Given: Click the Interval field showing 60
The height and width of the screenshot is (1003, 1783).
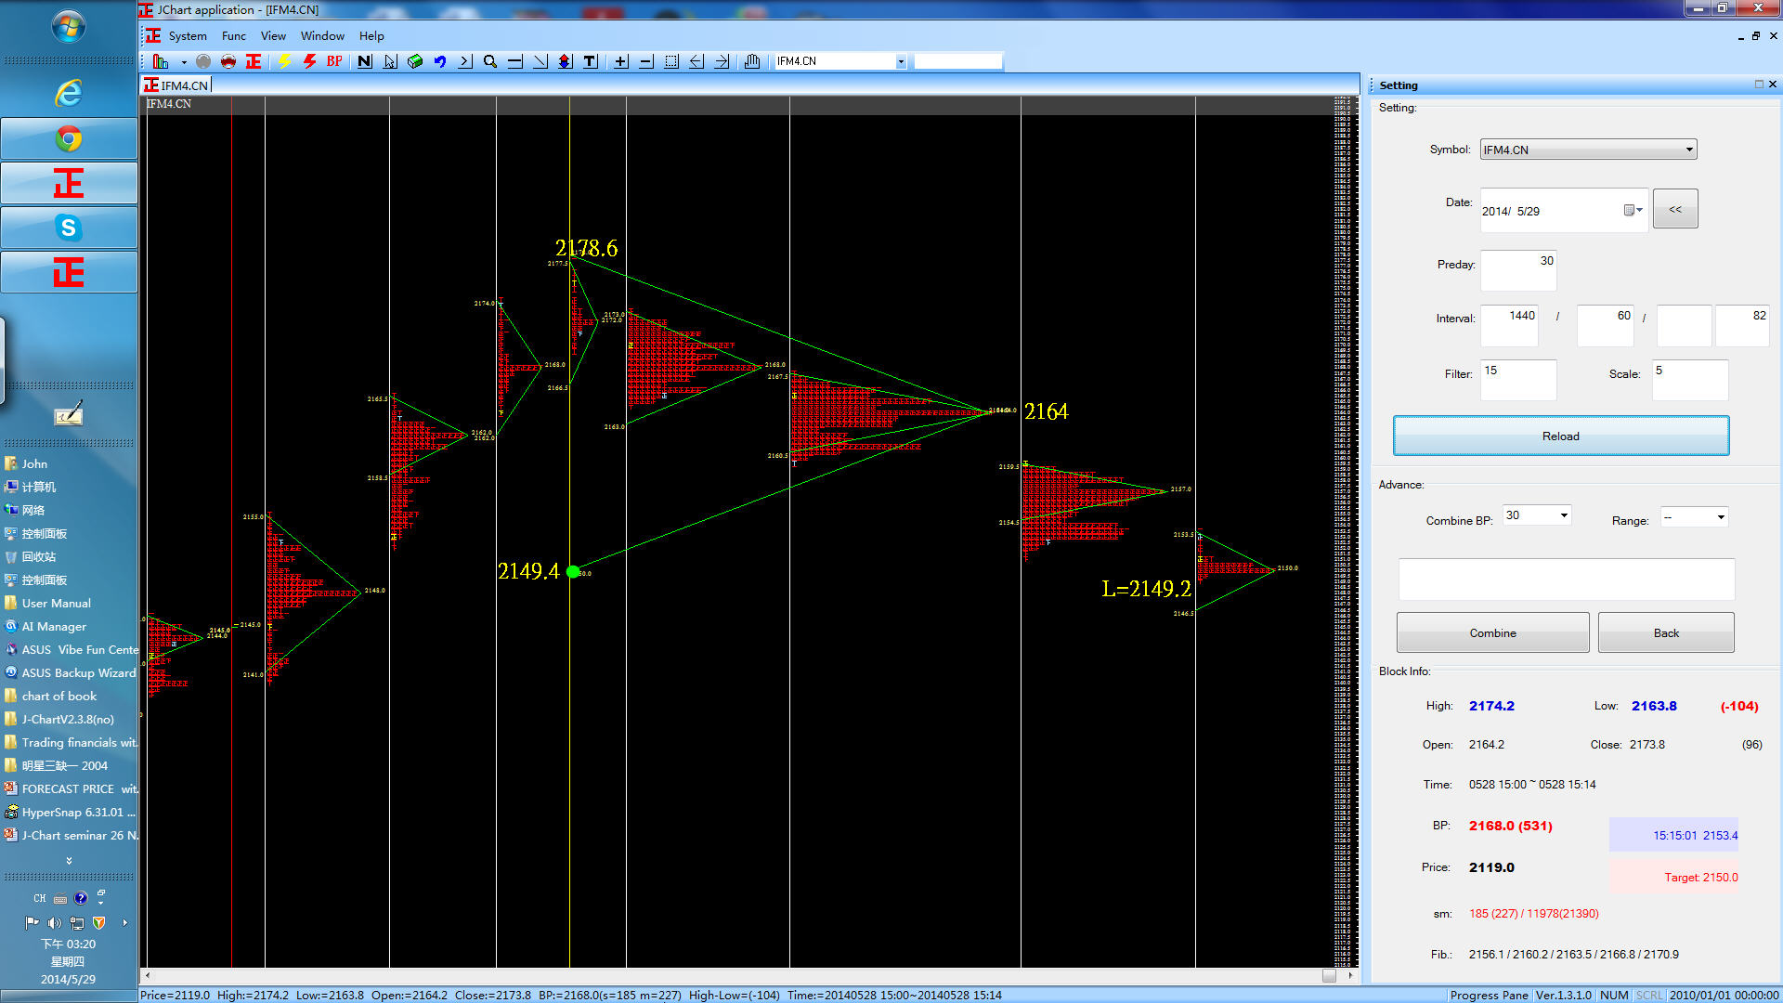Looking at the screenshot, I should pos(1606,325).
